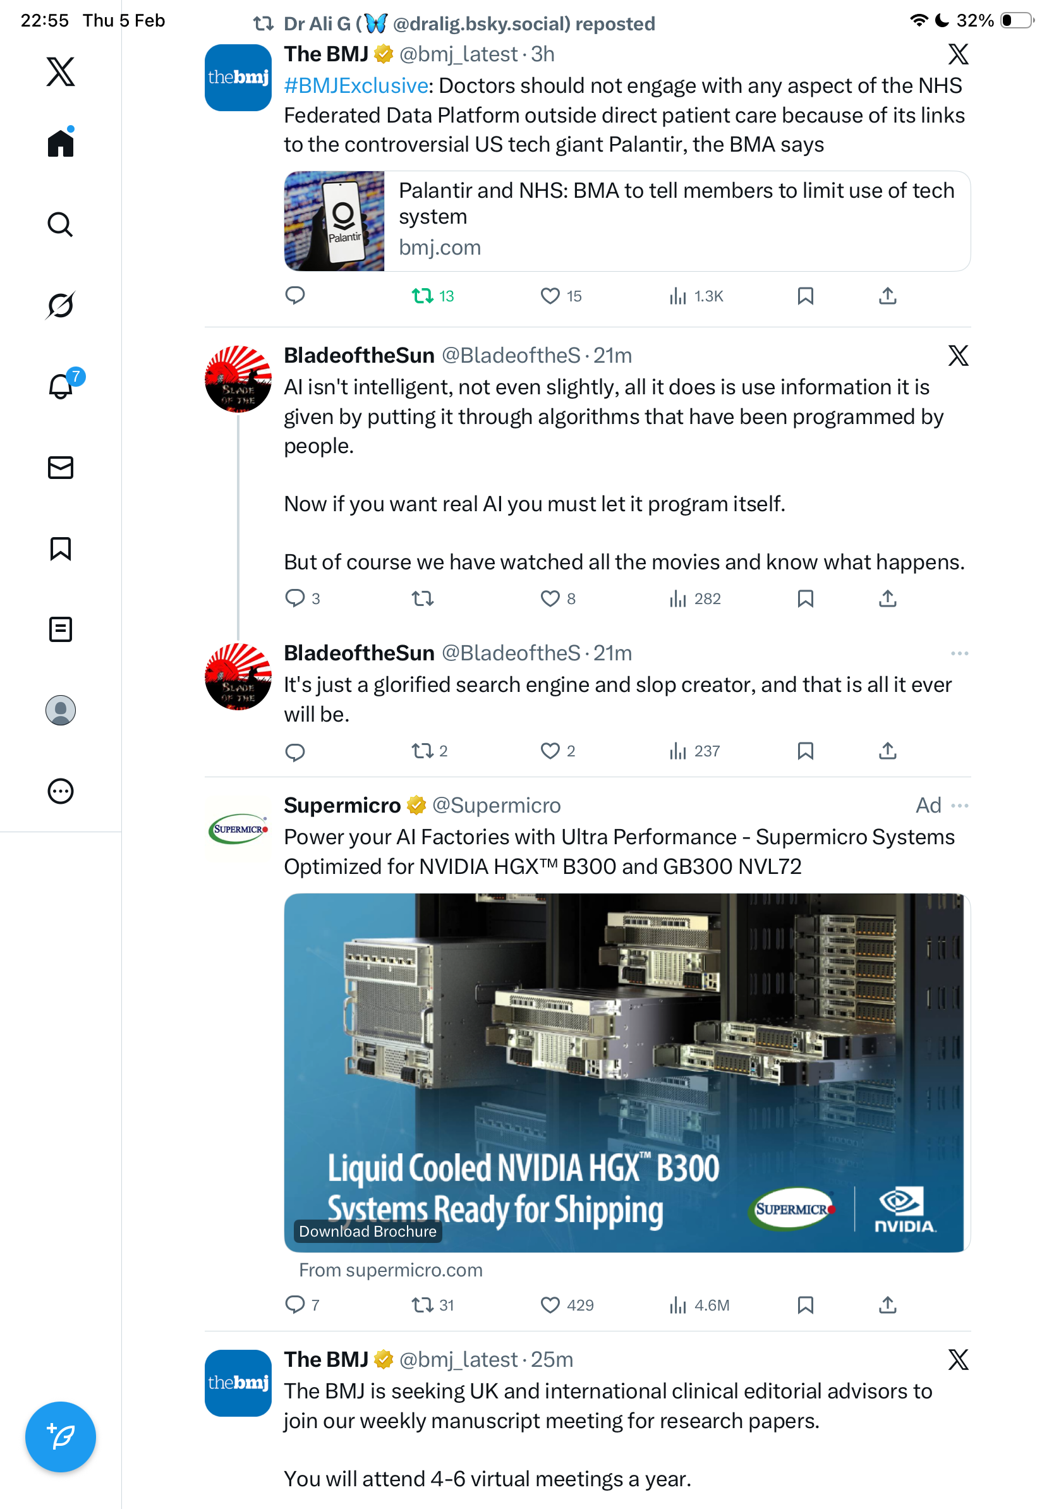The height and width of the screenshot is (1509, 1054).
Task: Like the BMJ Palantir post
Action: (x=560, y=296)
